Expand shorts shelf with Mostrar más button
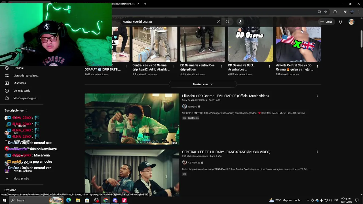This screenshot has height=204, width=363. click(203, 84)
